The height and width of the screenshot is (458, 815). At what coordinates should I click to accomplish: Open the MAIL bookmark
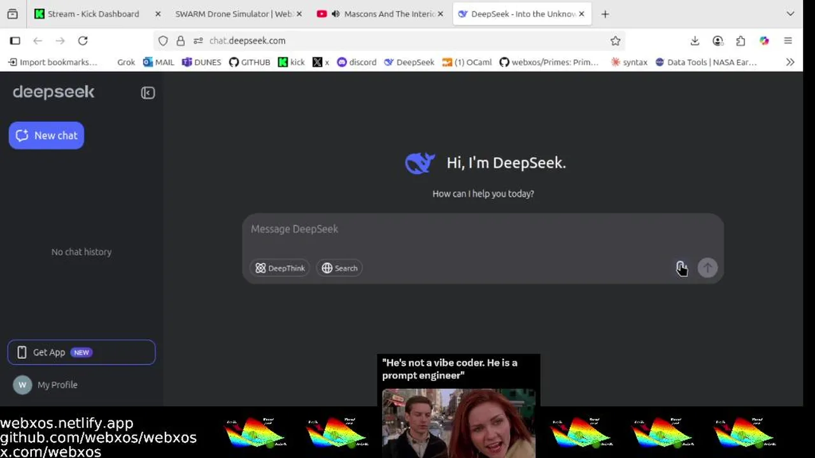coord(159,62)
